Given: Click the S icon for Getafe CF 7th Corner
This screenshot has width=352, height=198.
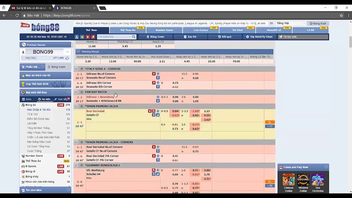Looking at the screenshot, I should pos(158,160).
